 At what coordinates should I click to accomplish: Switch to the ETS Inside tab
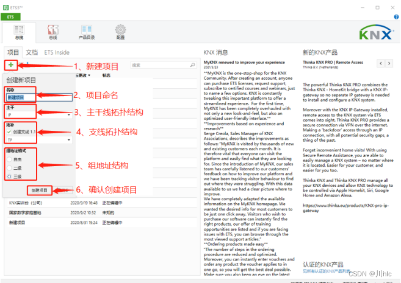click(x=57, y=53)
